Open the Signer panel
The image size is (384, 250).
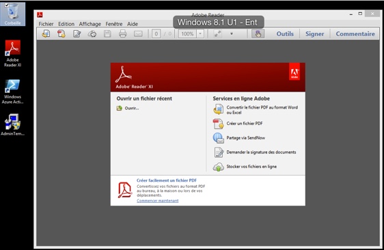tap(315, 33)
